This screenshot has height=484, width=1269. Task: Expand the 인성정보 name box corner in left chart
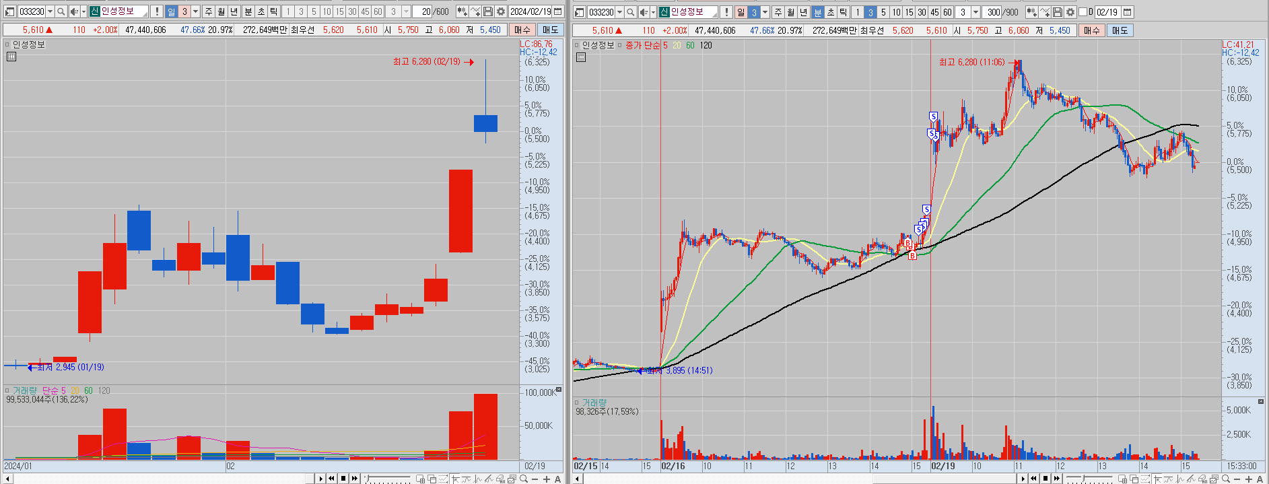[x=145, y=14]
